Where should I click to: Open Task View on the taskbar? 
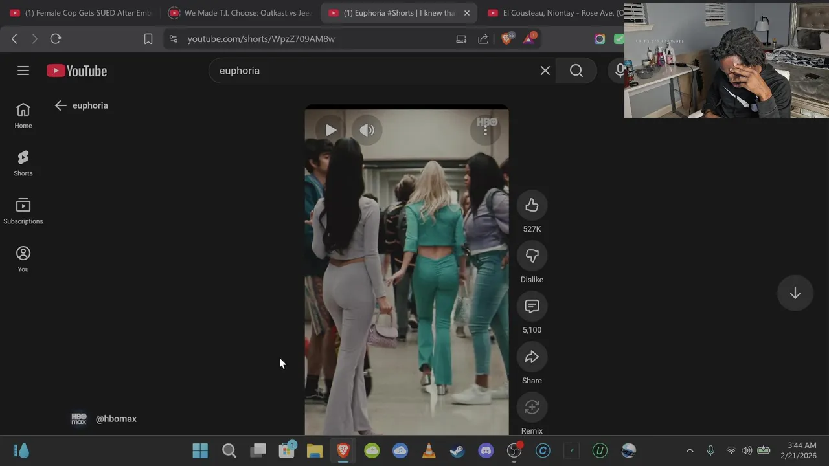[x=258, y=450]
